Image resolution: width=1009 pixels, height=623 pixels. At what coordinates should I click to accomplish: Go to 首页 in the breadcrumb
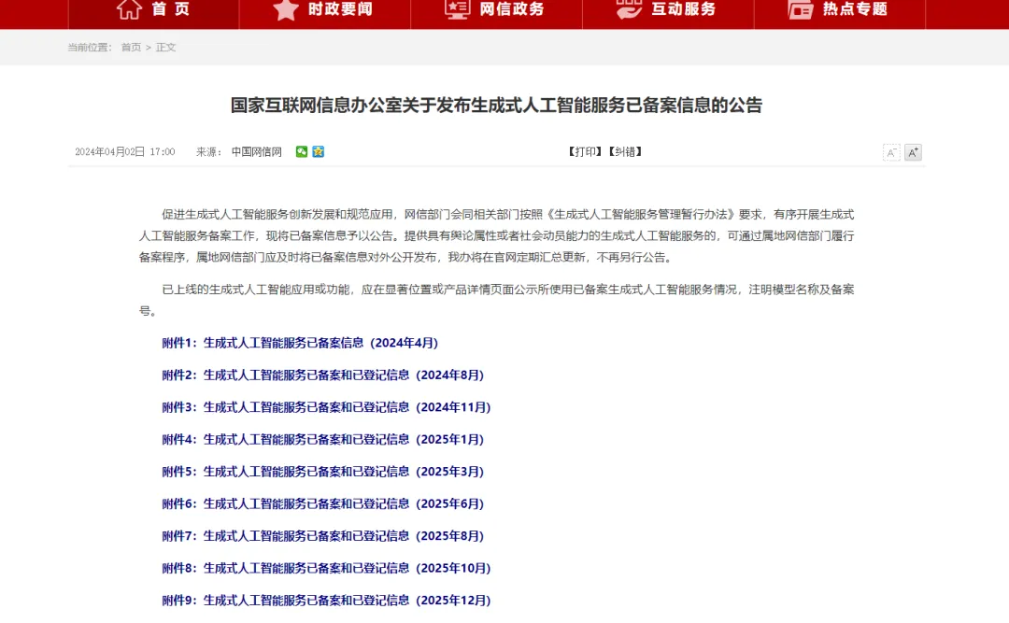pyautogui.click(x=132, y=48)
